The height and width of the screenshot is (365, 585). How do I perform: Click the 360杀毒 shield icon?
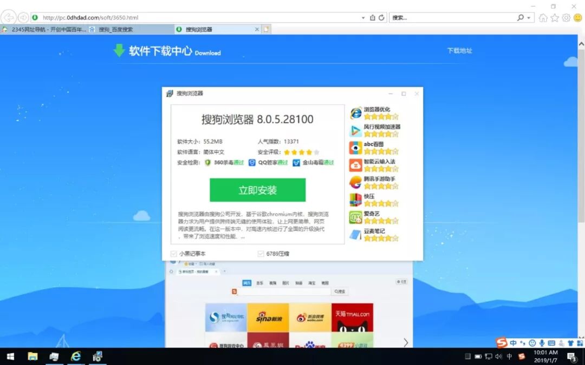coord(208,163)
